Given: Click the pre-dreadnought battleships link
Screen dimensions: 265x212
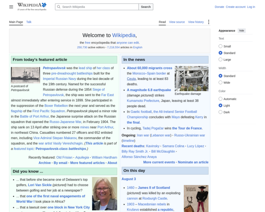Looking at the screenshot, I should pos(72,73).
